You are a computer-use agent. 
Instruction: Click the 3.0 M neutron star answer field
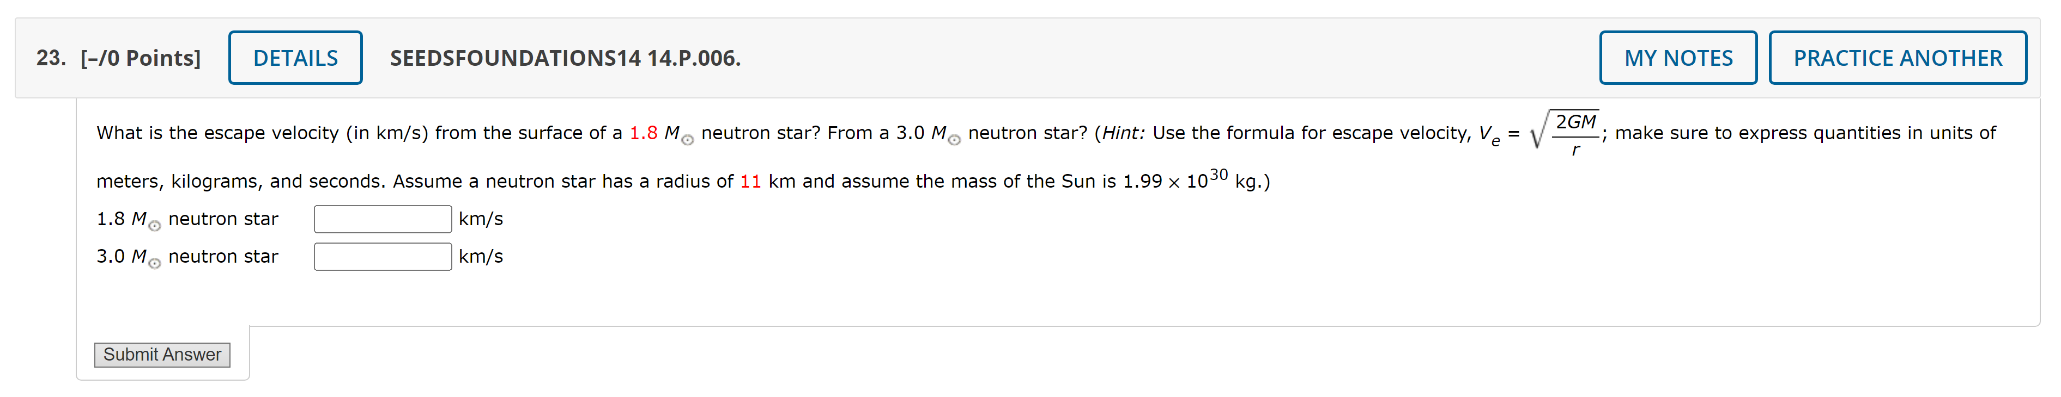383,256
